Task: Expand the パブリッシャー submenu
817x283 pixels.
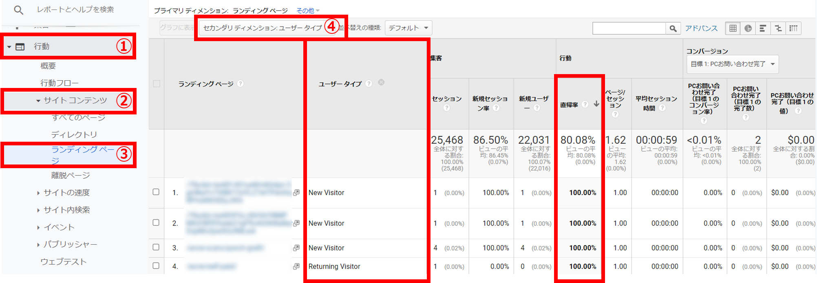Action: [x=38, y=245]
